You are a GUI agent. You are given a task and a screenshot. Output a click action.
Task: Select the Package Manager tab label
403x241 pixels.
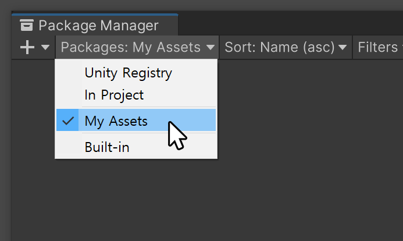[98, 26]
